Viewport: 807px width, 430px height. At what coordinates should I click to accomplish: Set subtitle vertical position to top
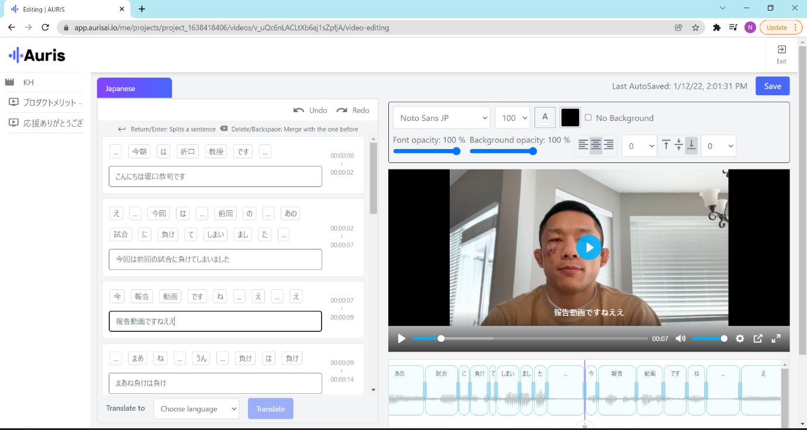coord(666,145)
